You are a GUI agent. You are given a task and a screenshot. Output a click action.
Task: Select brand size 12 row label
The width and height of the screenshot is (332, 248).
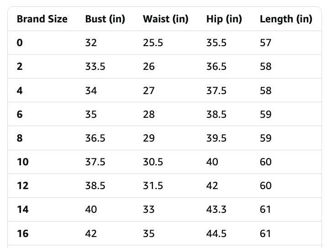22,185
